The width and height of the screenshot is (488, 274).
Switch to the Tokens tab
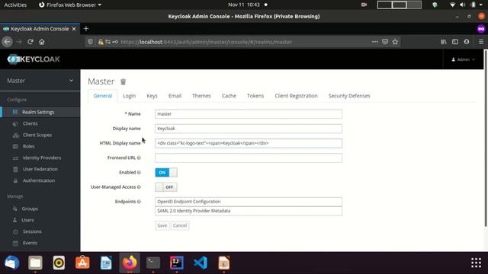point(255,96)
